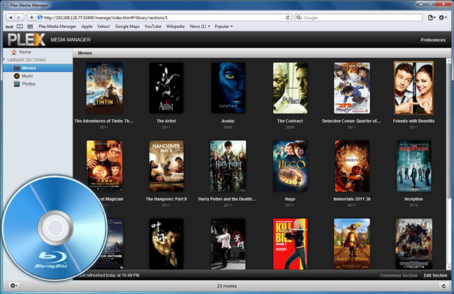The width and height of the screenshot is (454, 294).
Task: Click the Edit Section button
Action: point(435,275)
